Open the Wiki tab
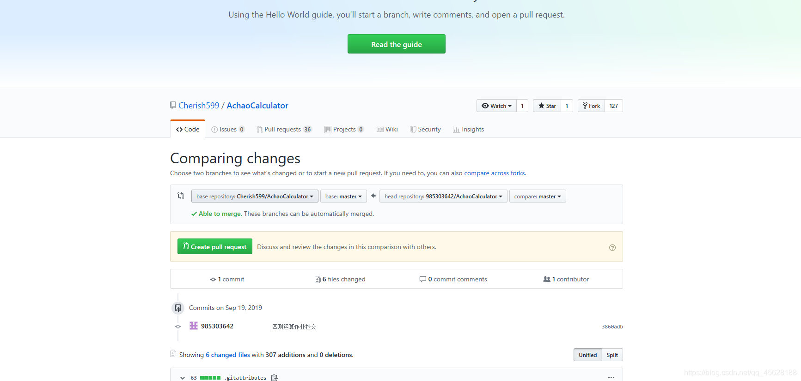 point(387,129)
